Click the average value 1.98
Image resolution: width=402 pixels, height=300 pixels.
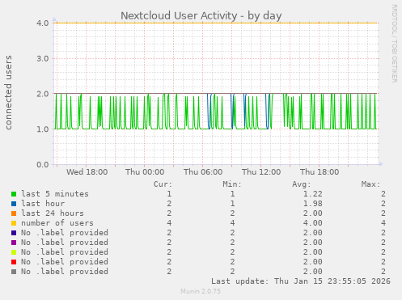click(x=312, y=204)
